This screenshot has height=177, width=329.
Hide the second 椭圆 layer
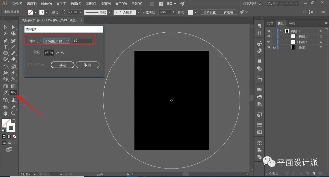tap(269, 42)
